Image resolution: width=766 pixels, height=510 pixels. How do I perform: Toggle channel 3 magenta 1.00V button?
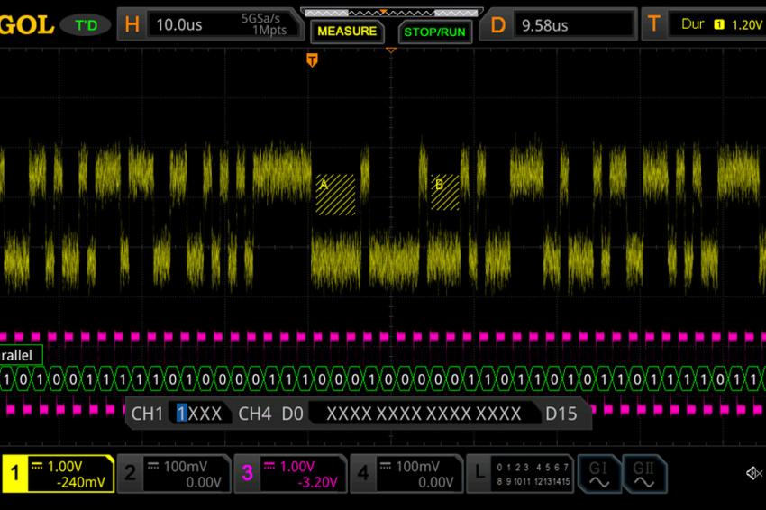[290, 473]
